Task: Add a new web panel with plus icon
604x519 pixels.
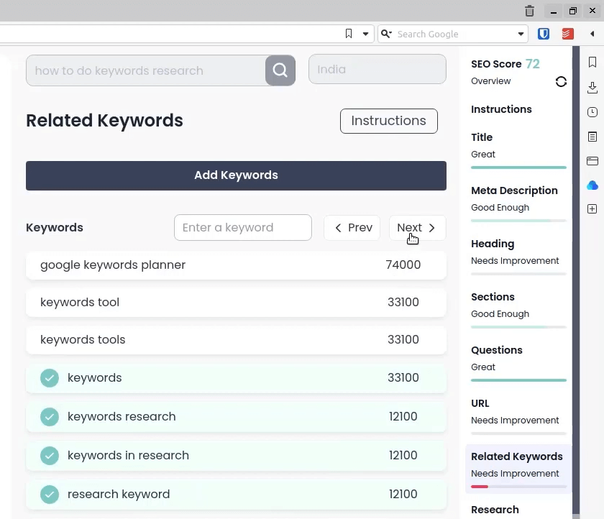Action: (x=592, y=209)
